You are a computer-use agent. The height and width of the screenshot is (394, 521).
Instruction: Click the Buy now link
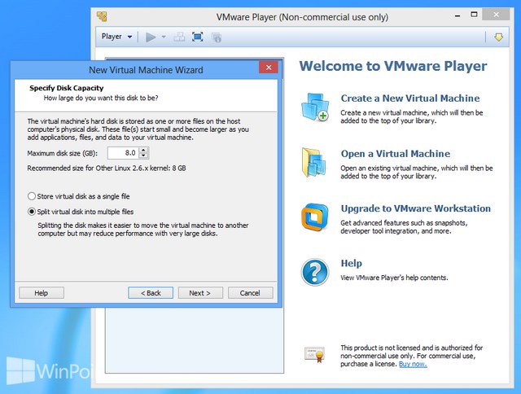pyautogui.click(x=413, y=364)
